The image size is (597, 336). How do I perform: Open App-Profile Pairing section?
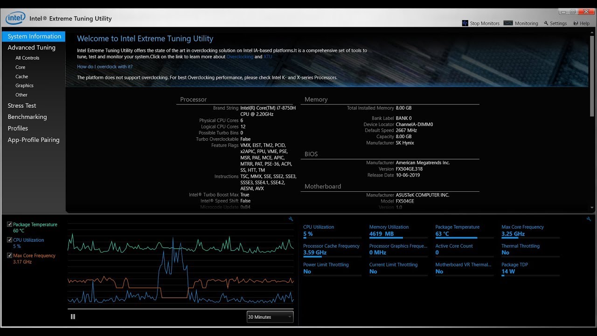pos(34,140)
